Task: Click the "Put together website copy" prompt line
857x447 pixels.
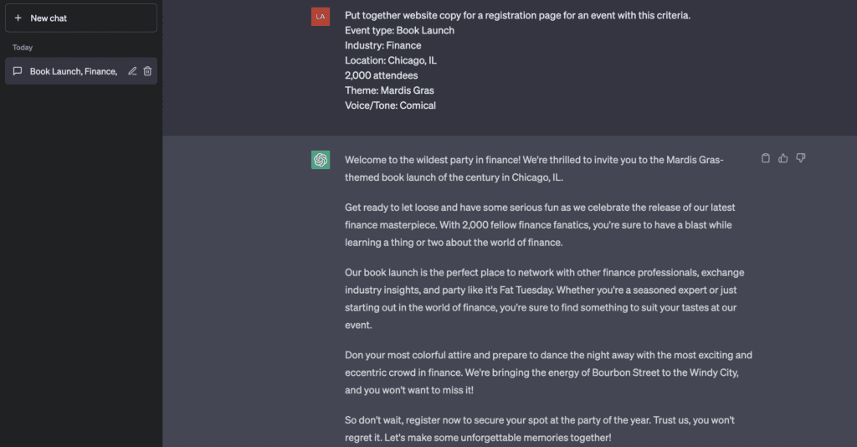Action: tap(517, 15)
